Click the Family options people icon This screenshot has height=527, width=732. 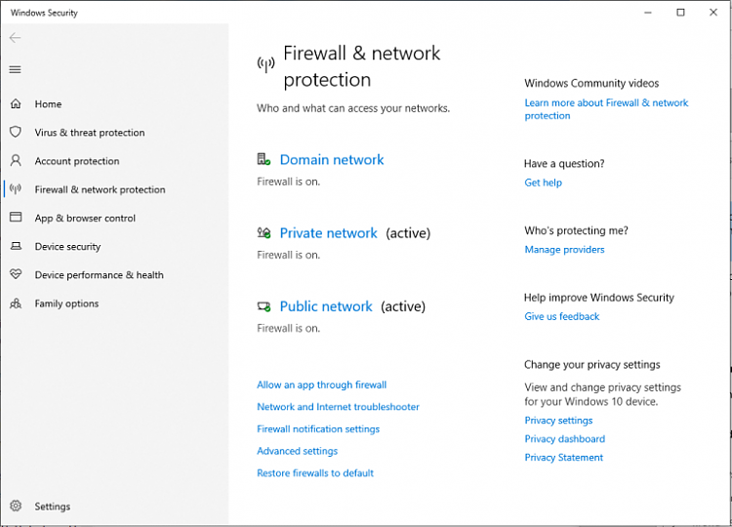coord(16,304)
